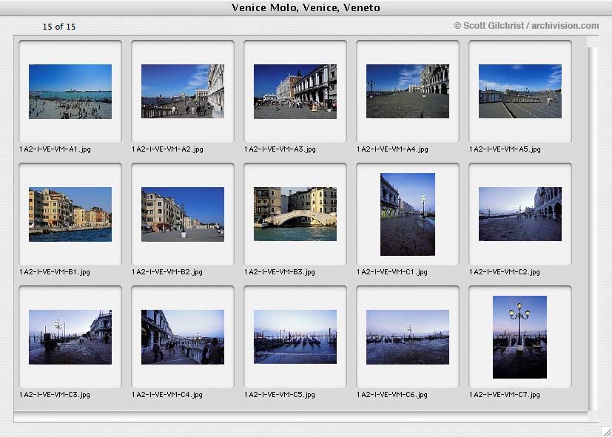Click the 'Venice Molo, Venice, Veneto' window title
Image resolution: width=612 pixels, height=437 pixels.
pyautogui.click(x=306, y=7)
